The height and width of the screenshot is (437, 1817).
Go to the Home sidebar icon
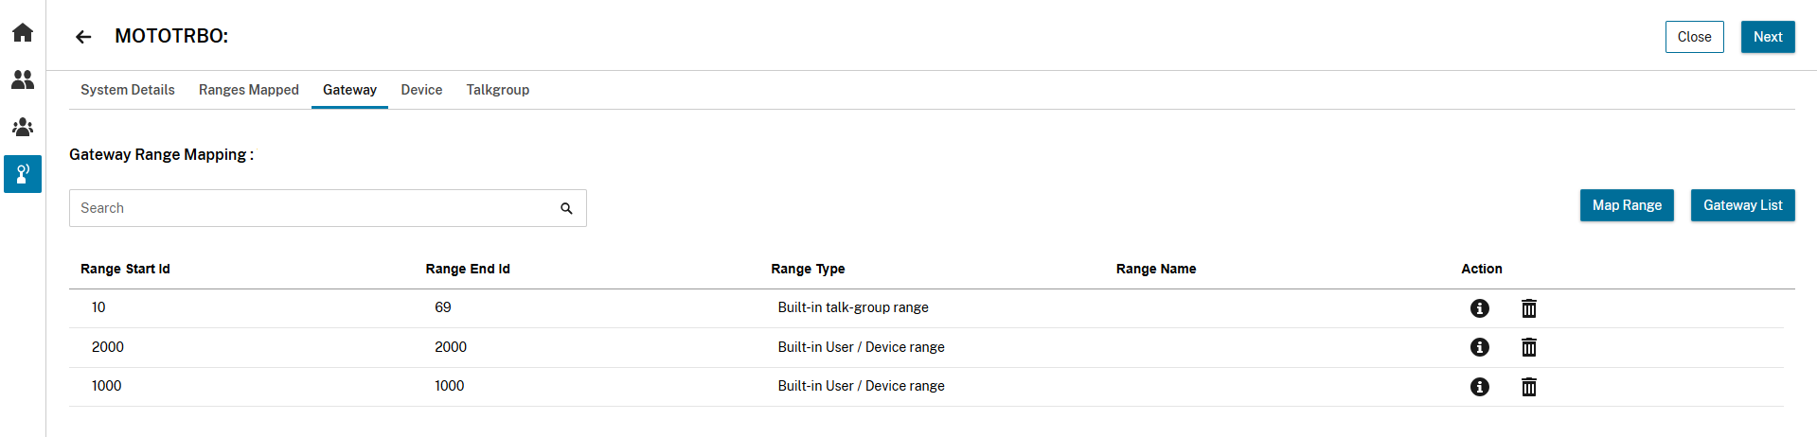[x=23, y=33]
